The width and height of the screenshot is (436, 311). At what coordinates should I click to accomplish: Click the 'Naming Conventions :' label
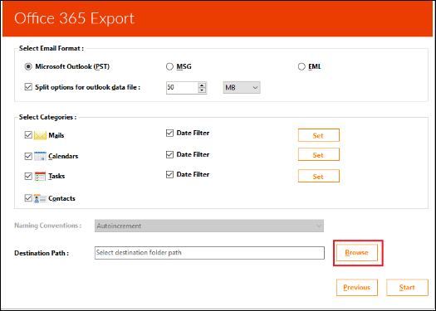pos(48,226)
